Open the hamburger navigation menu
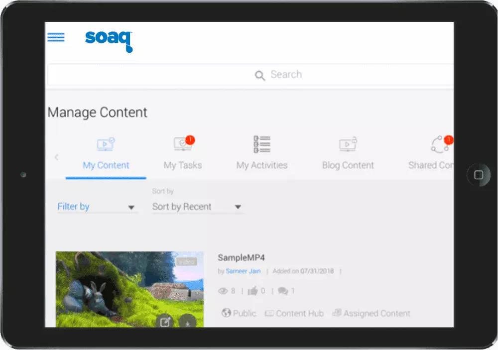 coord(56,37)
